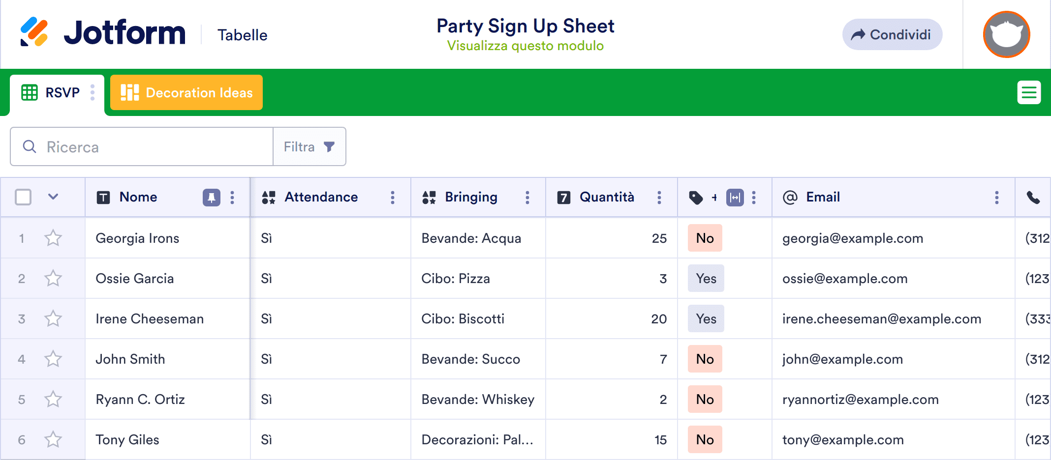Open RSVP tab options dots

pyautogui.click(x=93, y=92)
